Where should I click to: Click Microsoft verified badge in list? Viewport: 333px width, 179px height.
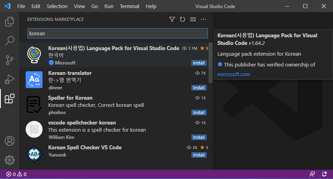[51, 63]
